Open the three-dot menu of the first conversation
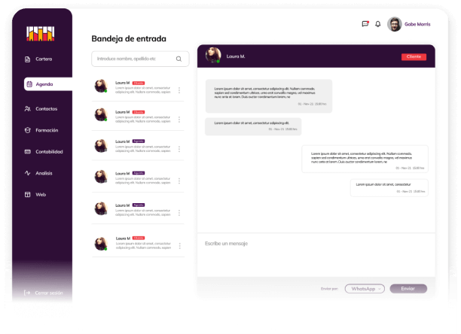 pos(179,90)
